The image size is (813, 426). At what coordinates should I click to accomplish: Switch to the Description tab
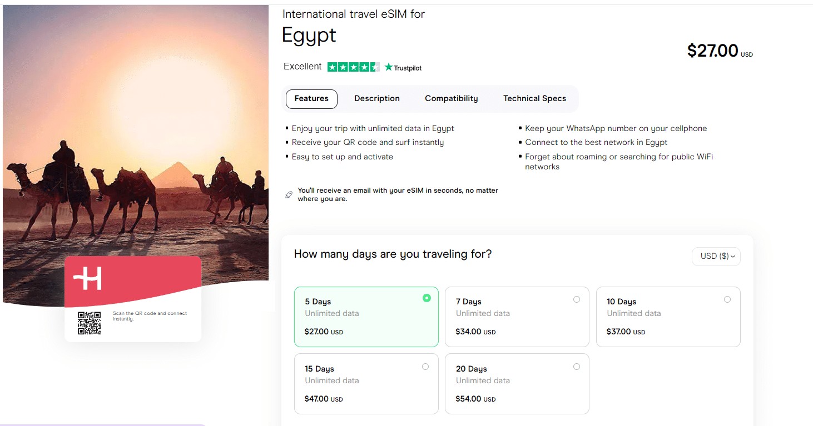tap(376, 98)
